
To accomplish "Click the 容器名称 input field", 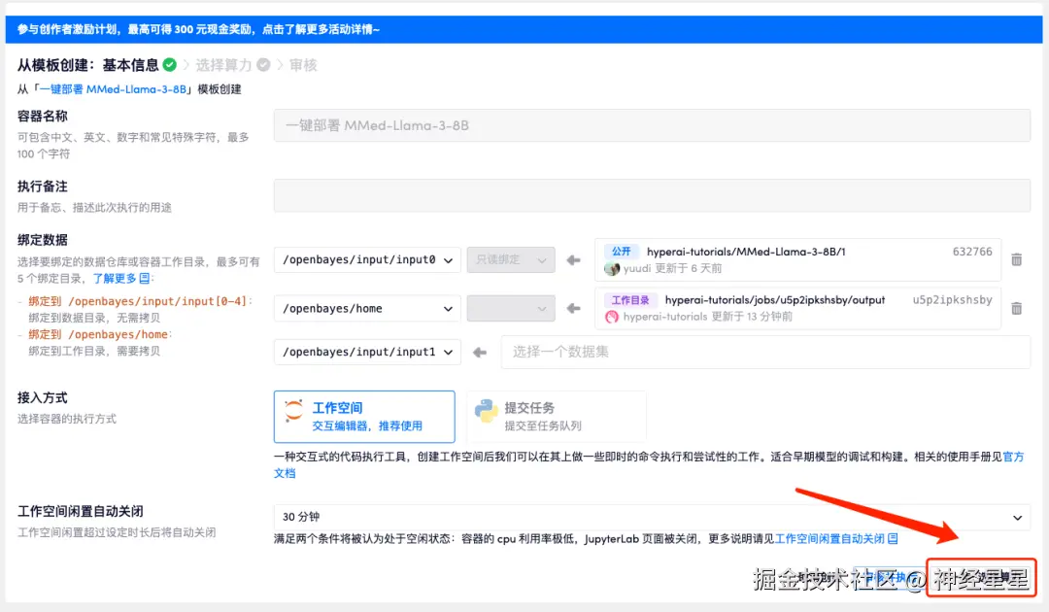I will 652,125.
